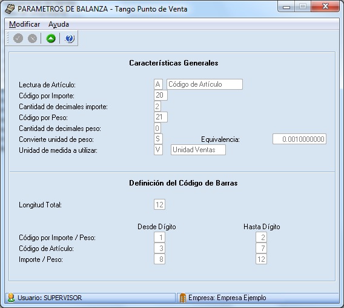The height and width of the screenshot is (308, 344).
Task: Minimize the Parametros de Balanza window
Action: (x=286, y=7)
